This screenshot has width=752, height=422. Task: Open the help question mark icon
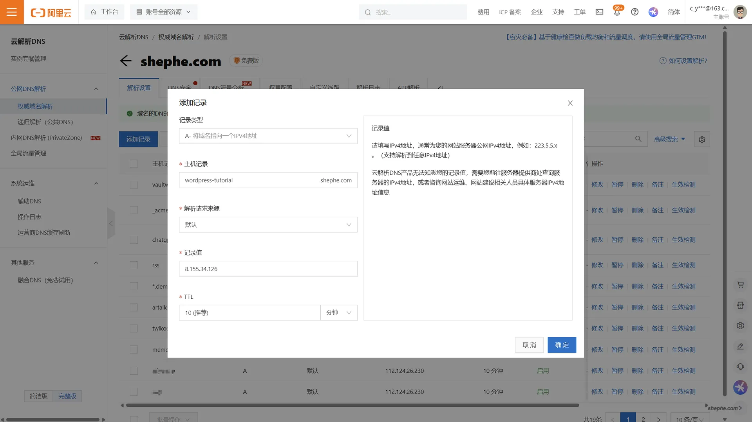[634, 12]
